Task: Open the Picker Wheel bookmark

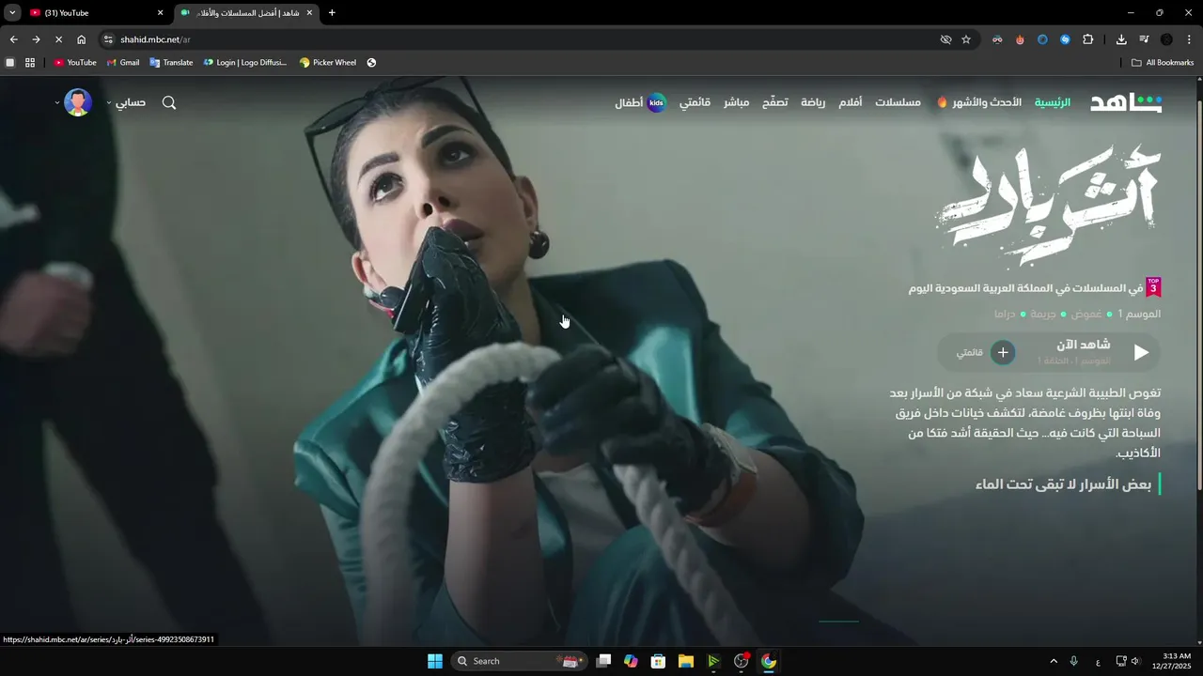Action: [x=328, y=63]
